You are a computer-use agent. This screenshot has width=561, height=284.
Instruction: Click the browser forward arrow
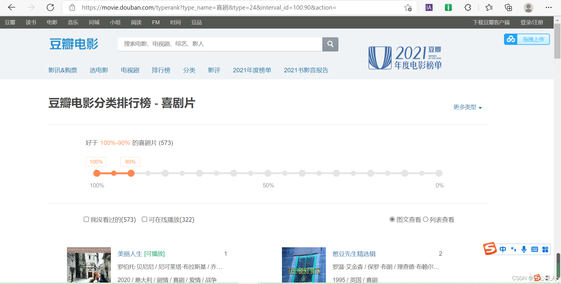point(31,8)
